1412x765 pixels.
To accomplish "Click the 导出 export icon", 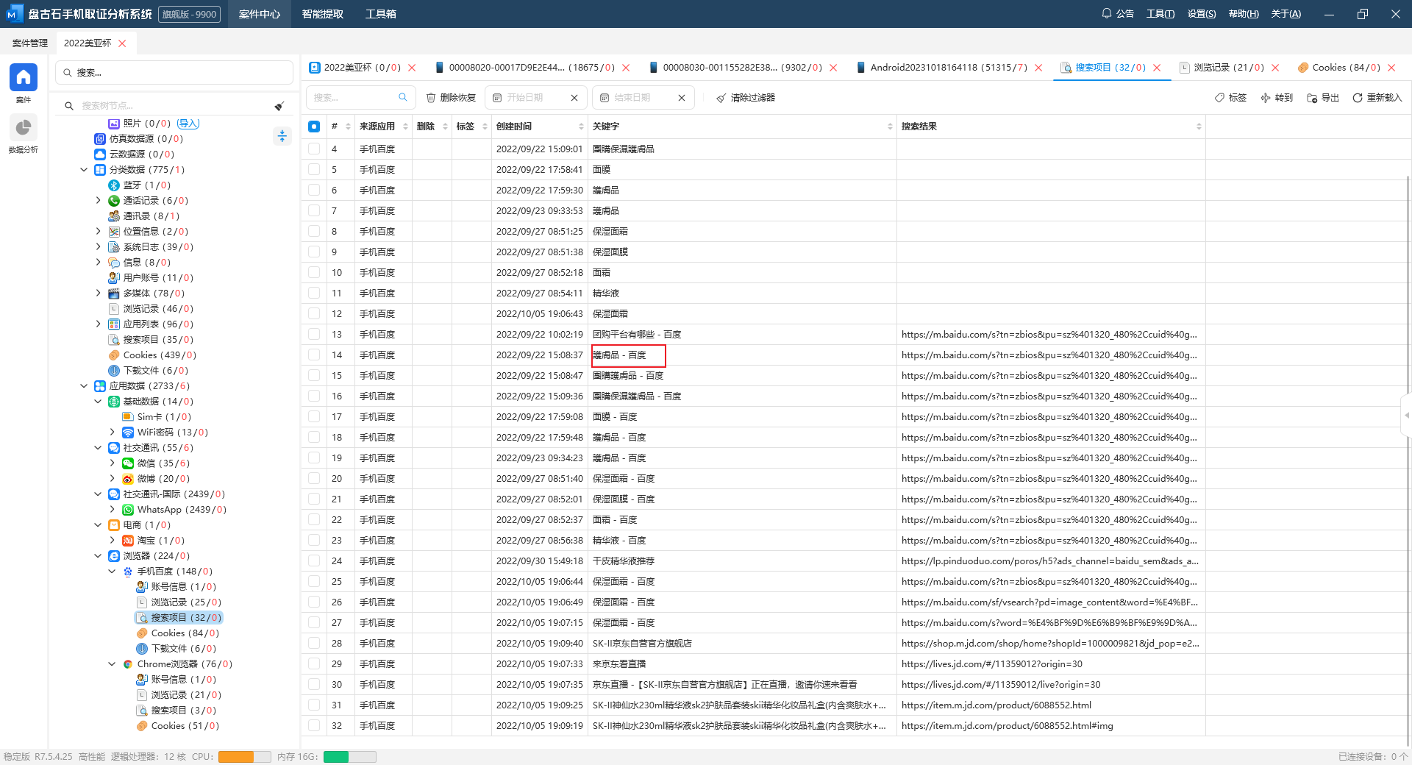I will point(1311,98).
